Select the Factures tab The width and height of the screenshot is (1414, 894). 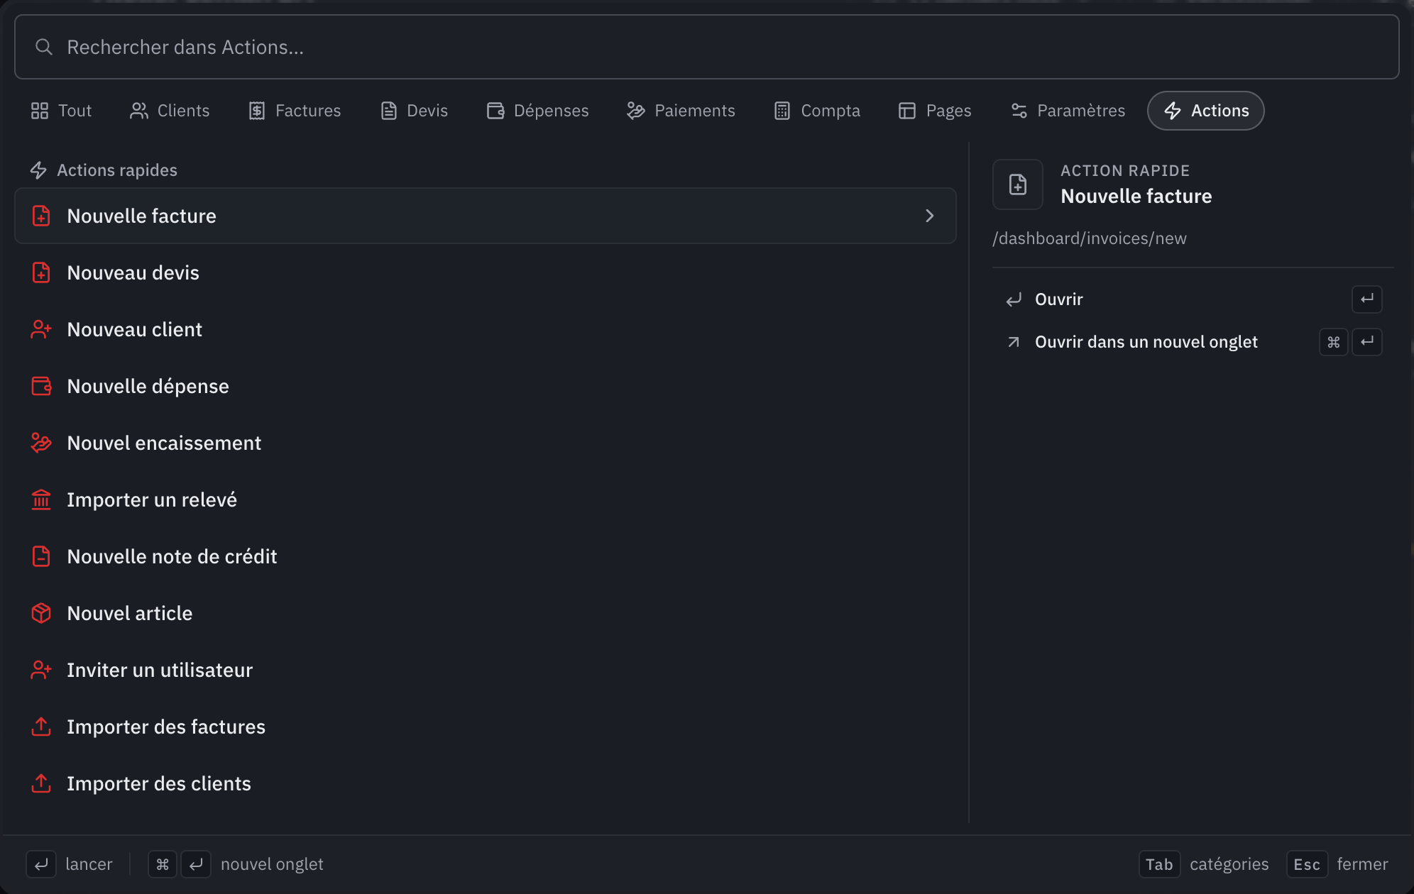(295, 111)
